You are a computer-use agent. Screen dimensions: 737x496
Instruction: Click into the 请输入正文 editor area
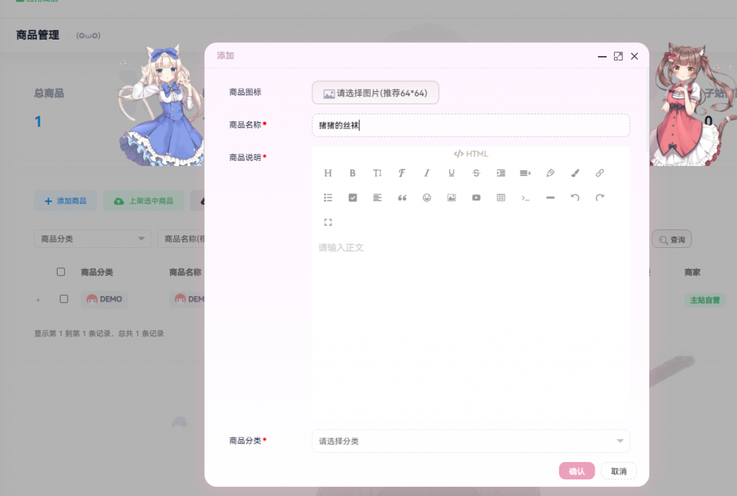click(x=471, y=329)
